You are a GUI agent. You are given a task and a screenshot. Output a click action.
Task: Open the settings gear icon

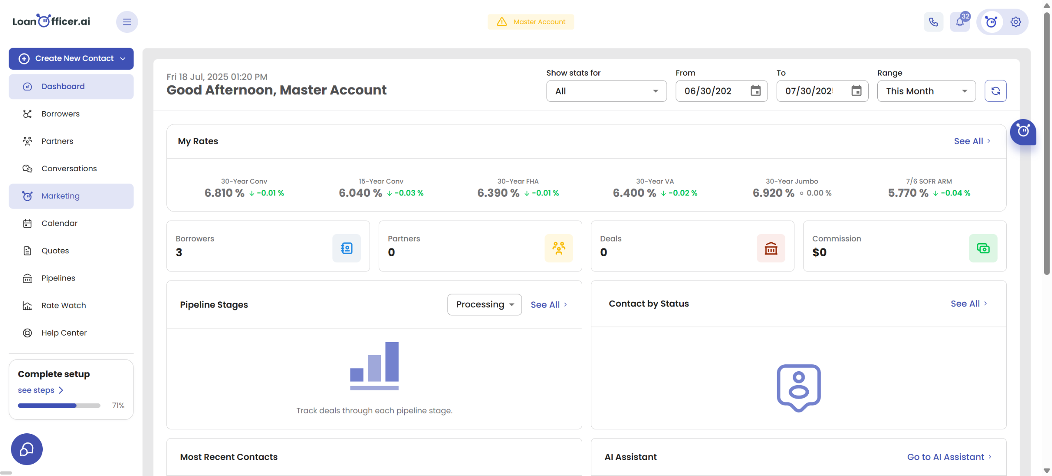[x=1016, y=22]
